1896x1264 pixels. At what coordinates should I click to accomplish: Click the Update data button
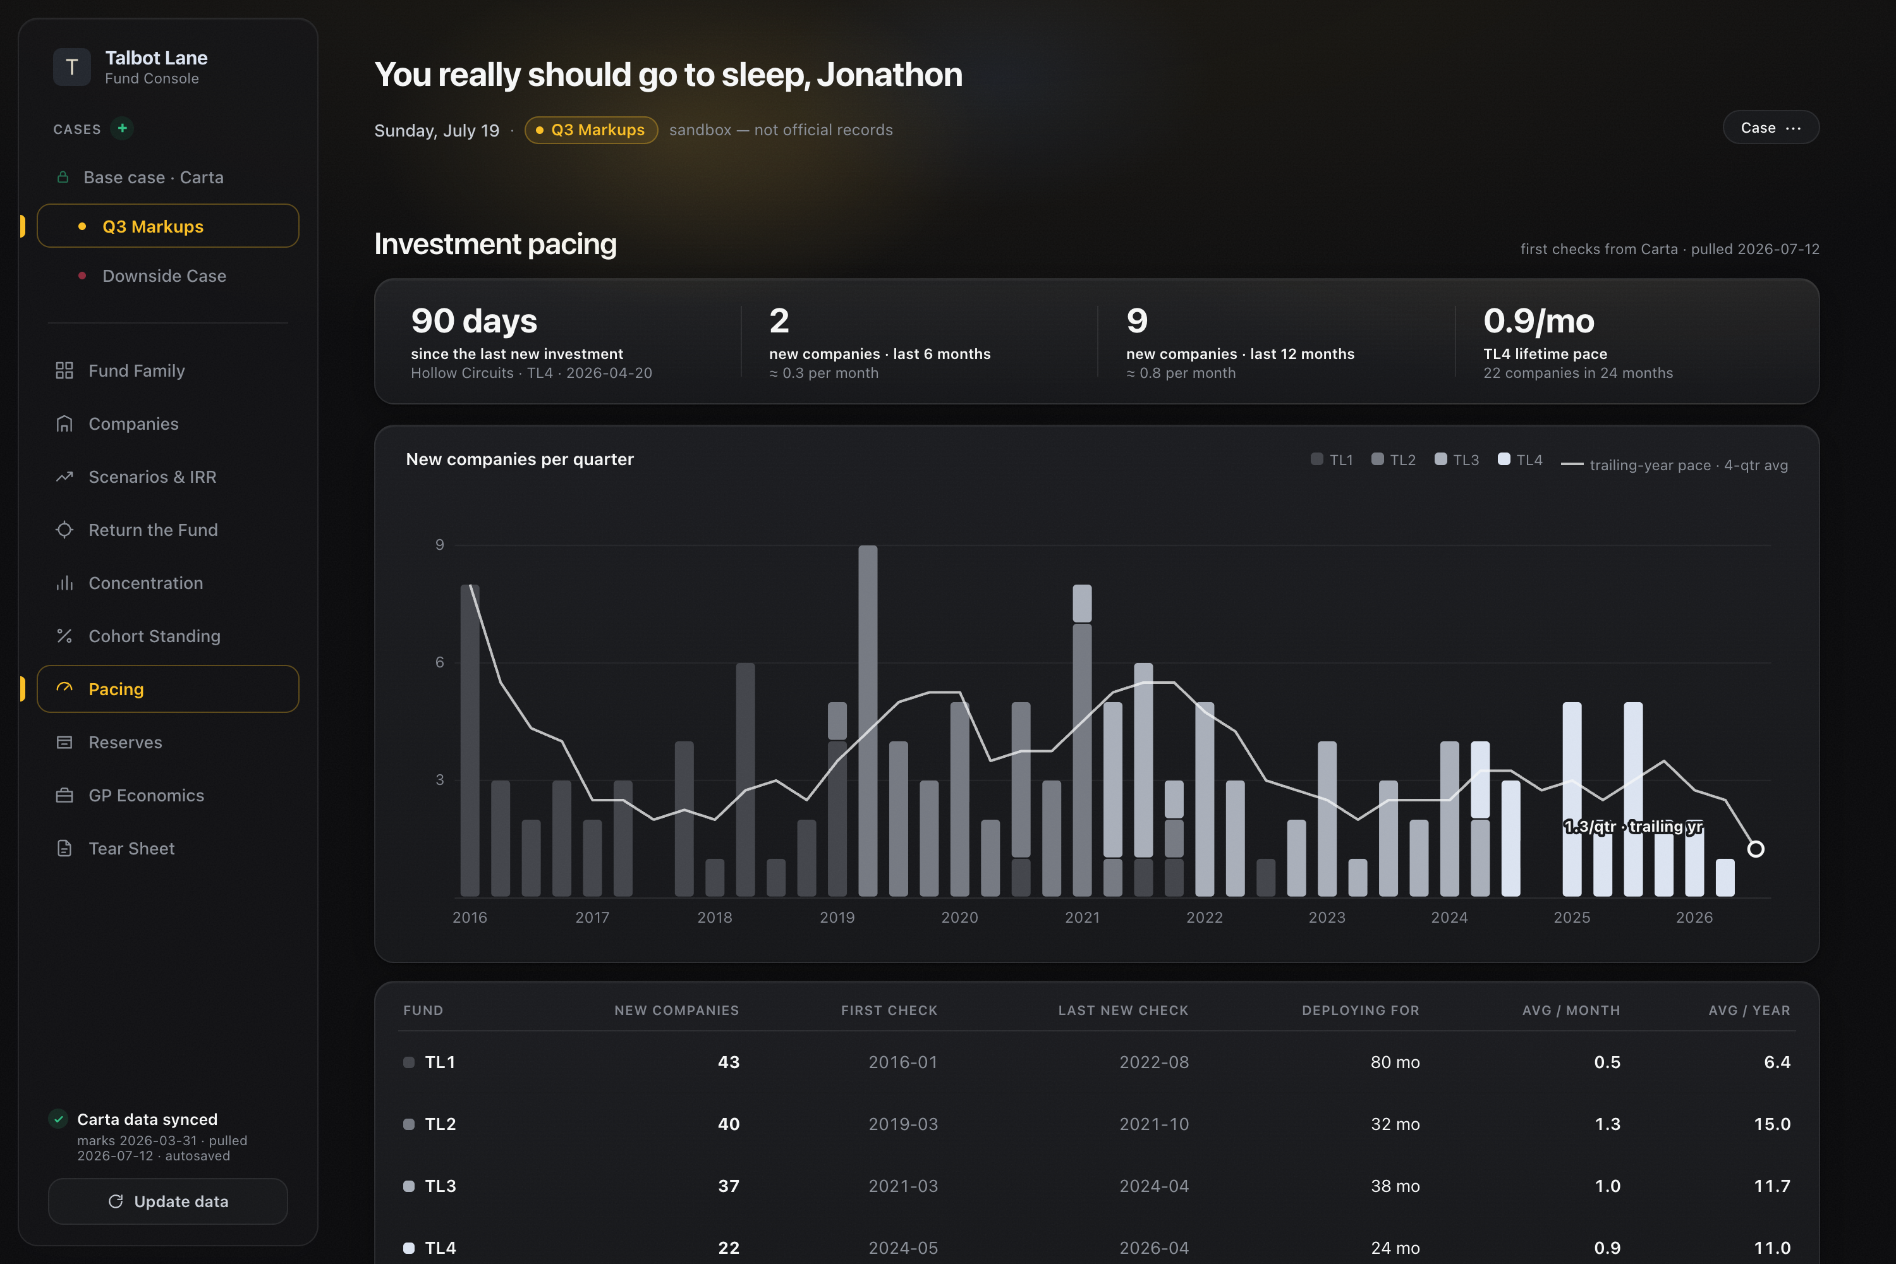(x=167, y=1201)
